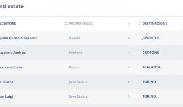Click arrow next to Luigi's Juve Stabia
The width and height of the screenshot is (183, 107).
click(129, 97)
